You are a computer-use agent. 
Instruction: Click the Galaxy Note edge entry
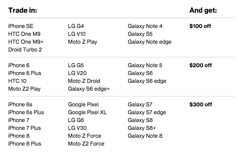coord(149,42)
